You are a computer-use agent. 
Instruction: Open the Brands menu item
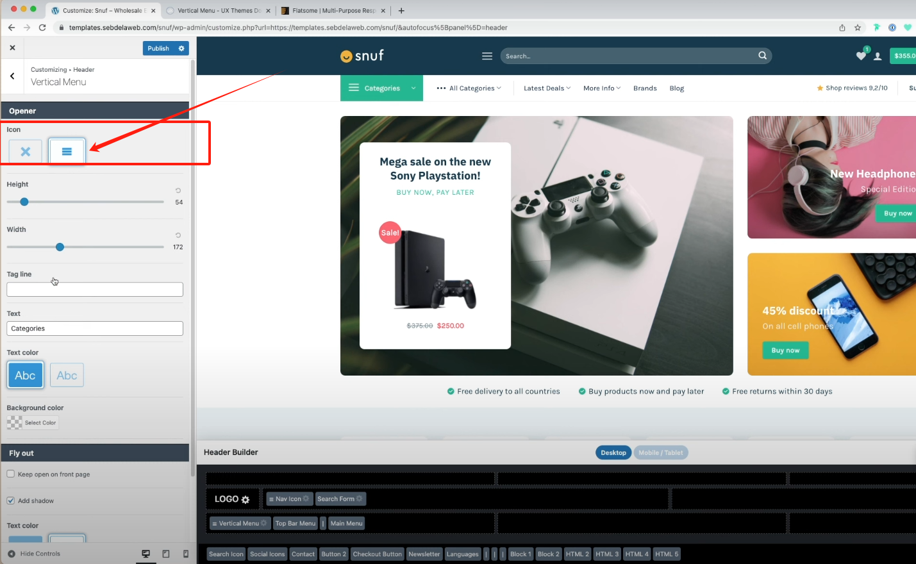(x=644, y=88)
